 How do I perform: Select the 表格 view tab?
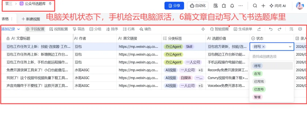click(5, 19)
